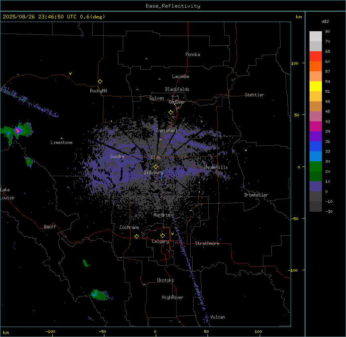Click the Ponoka city label
The height and width of the screenshot is (337, 346).
(193, 54)
